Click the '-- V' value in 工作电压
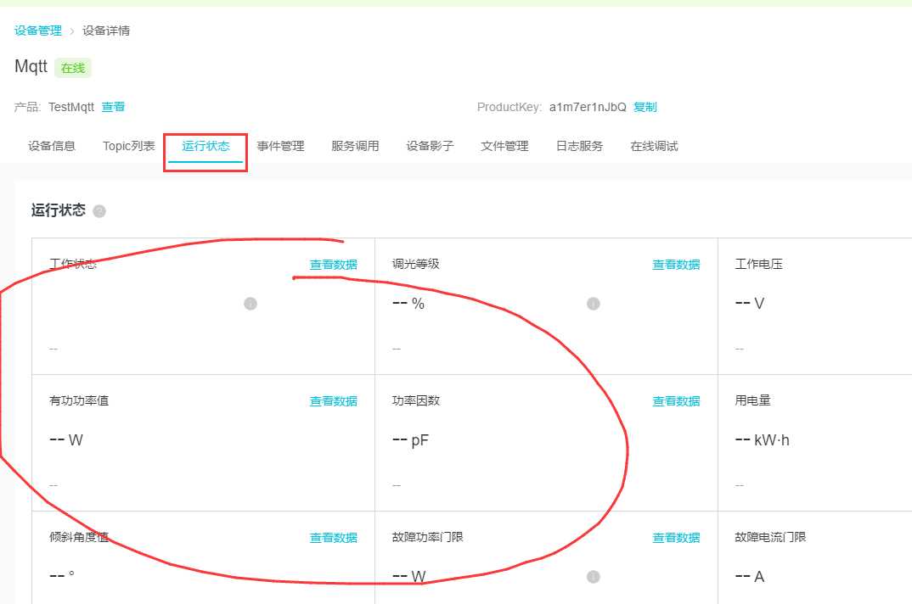 click(749, 304)
